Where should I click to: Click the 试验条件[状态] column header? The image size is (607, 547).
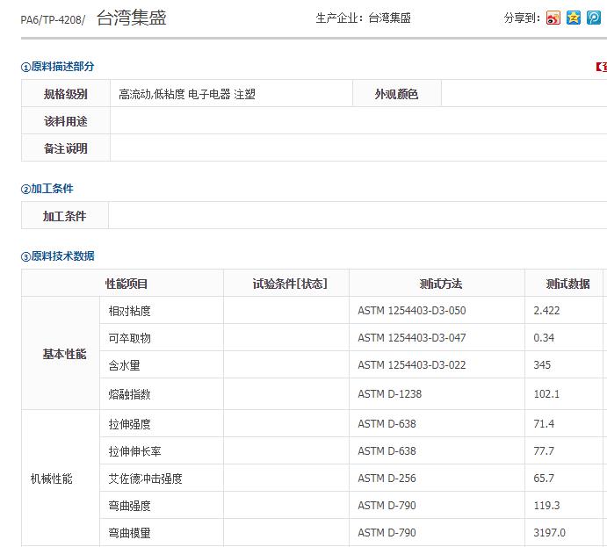[x=286, y=284]
